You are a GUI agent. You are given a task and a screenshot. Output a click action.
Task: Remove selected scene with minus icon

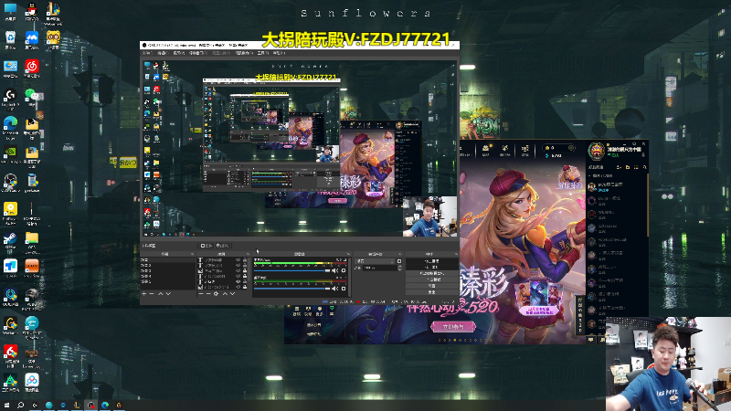(x=152, y=293)
